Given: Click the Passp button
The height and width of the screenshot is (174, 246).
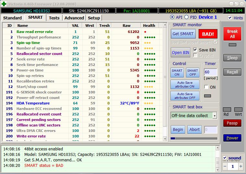Looking at the screenshot, I should tap(232, 123).
